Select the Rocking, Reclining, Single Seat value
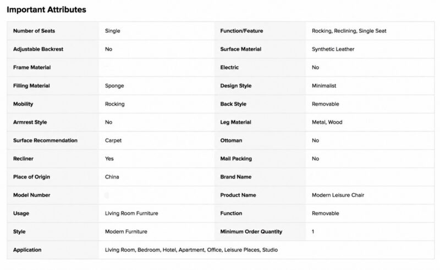Screen dimensions: 440x270 point(349,31)
